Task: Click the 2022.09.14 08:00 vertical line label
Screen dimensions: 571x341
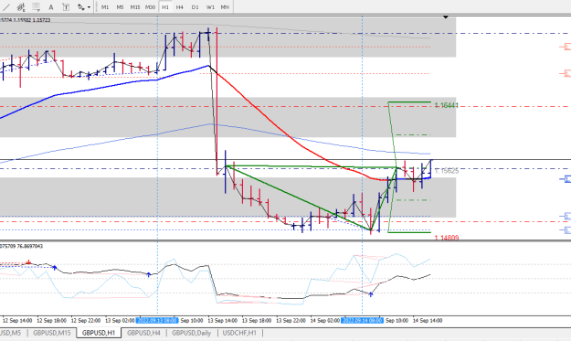Action: (x=363, y=321)
